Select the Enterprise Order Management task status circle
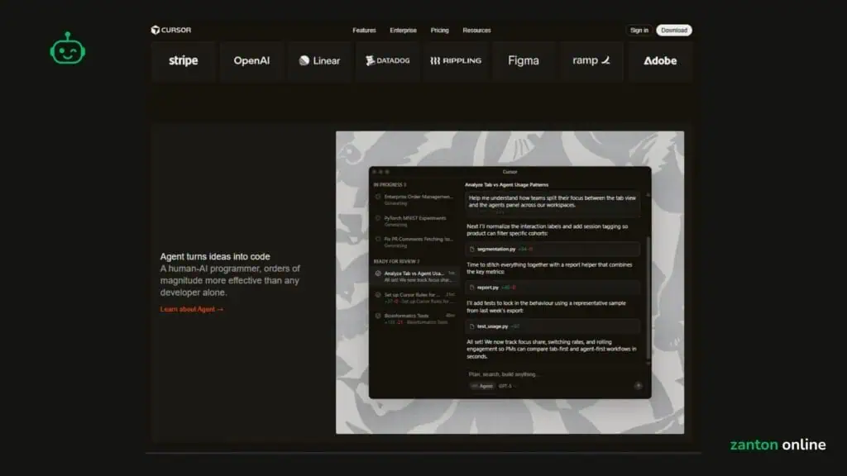847x476 pixels. point(378,198)
